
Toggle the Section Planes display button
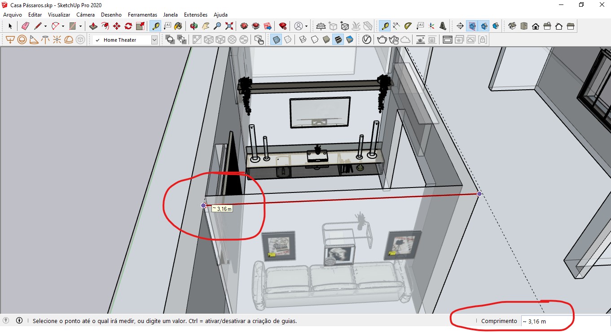[472, 26]
